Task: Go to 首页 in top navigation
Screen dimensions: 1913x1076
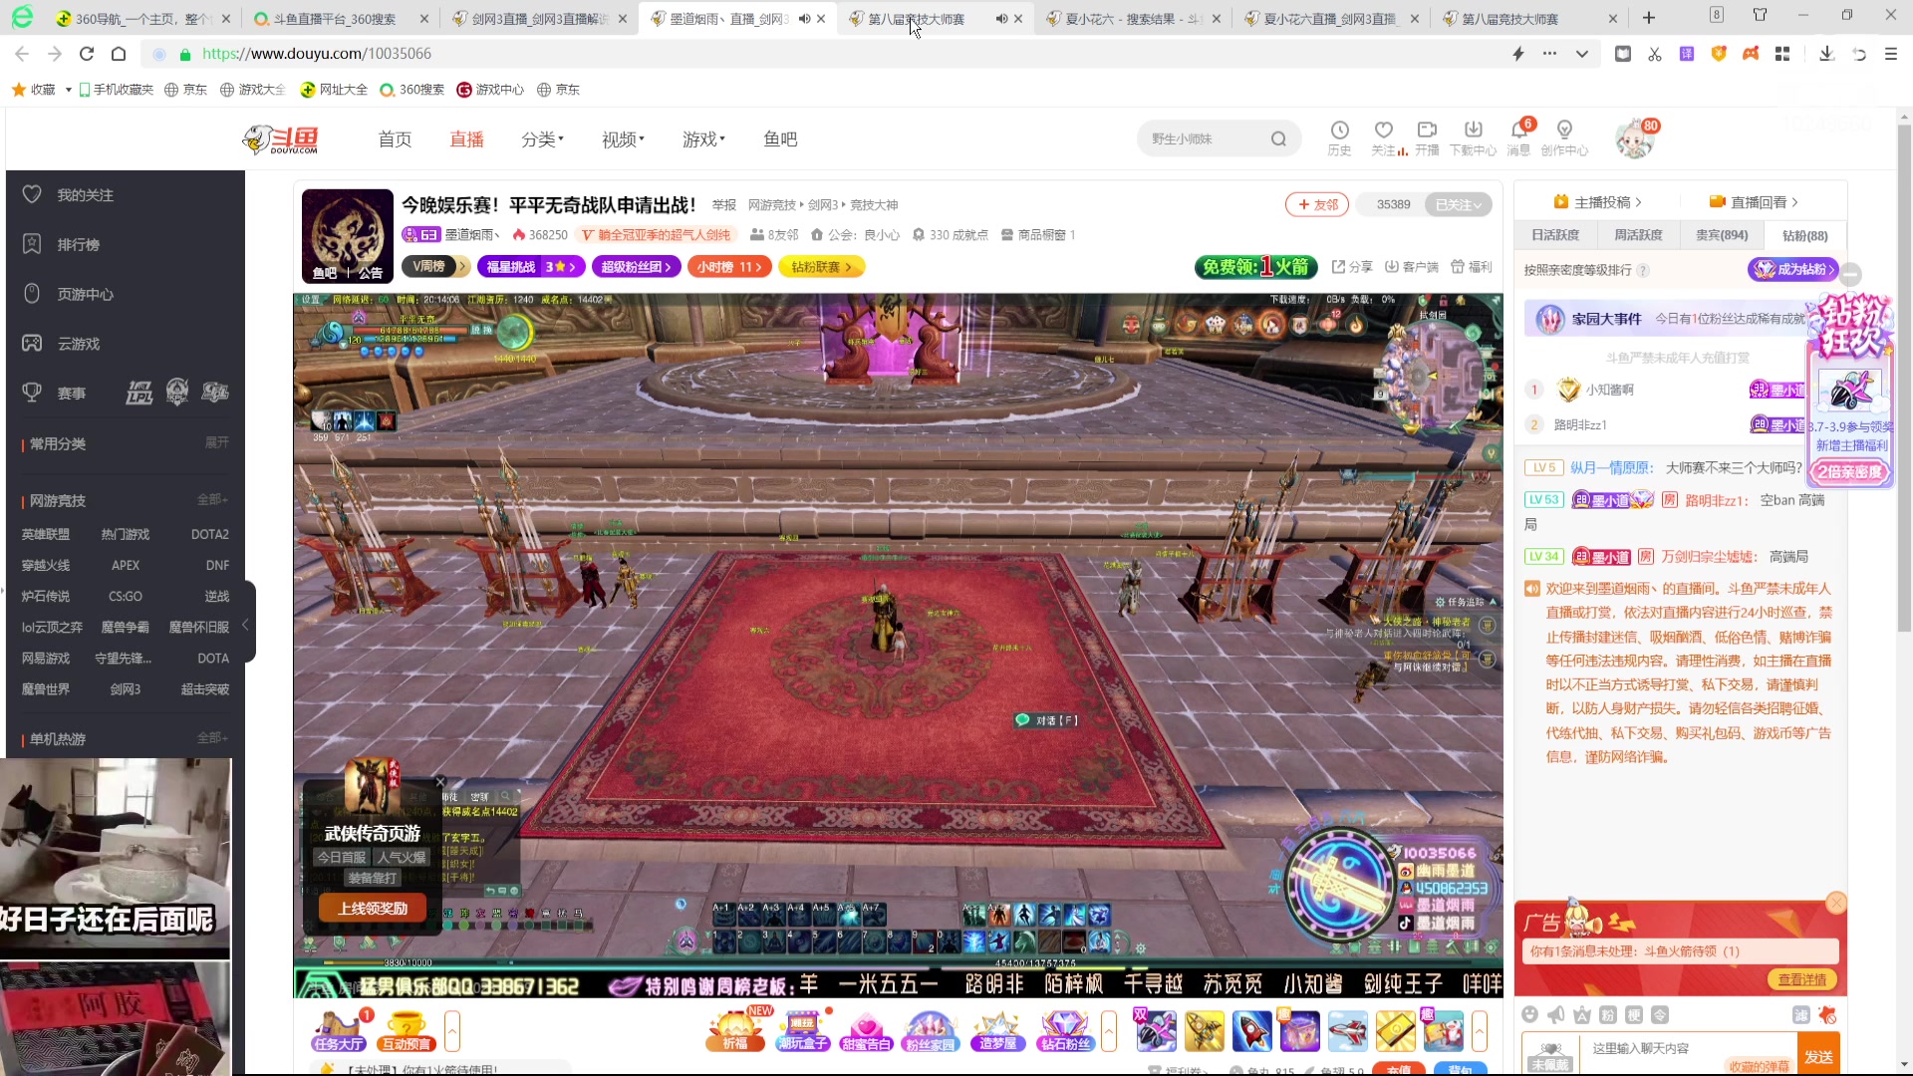Action: point(395,139)
